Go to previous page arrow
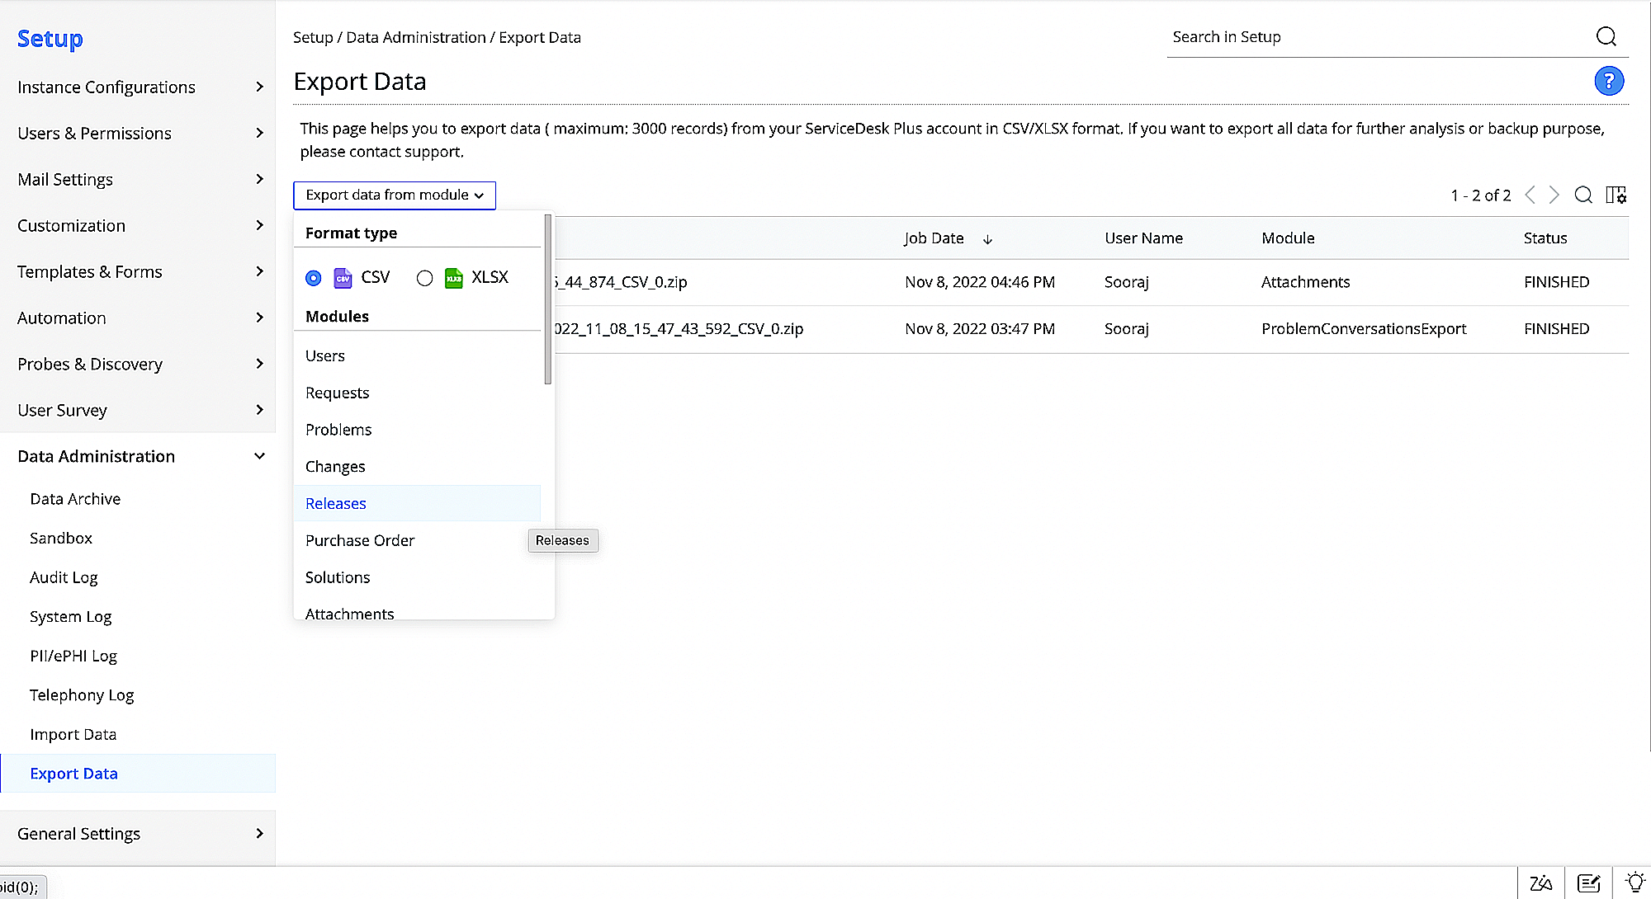Image resolution: width=1651 pixels, height=899 pixels. 1530,195
